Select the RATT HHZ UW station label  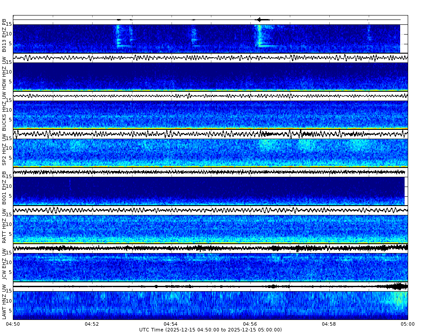click(x=4, y=226)
